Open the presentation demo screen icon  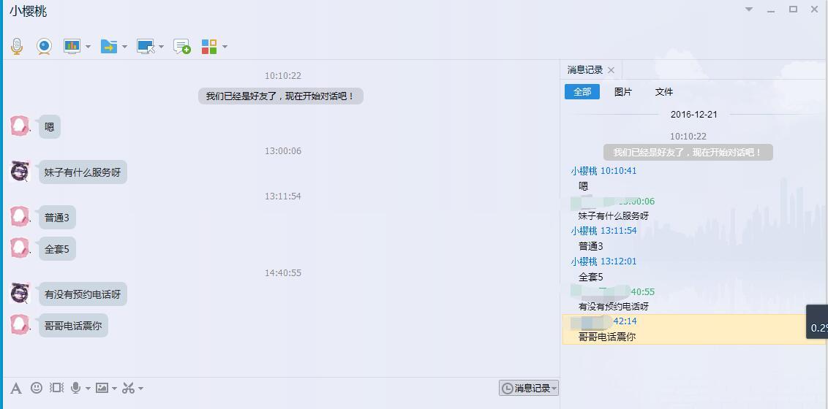coord(71,47)
